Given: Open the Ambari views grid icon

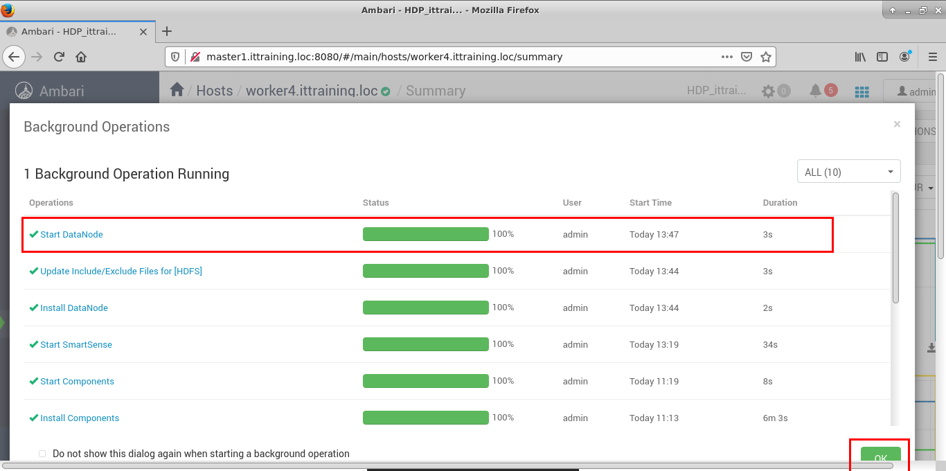Looking at the screenshot, I should 862,91.
